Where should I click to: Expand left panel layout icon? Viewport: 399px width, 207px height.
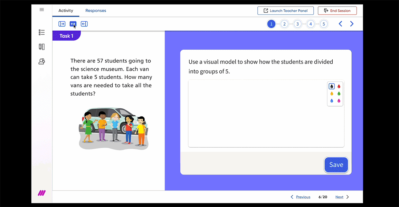point(62,24)
